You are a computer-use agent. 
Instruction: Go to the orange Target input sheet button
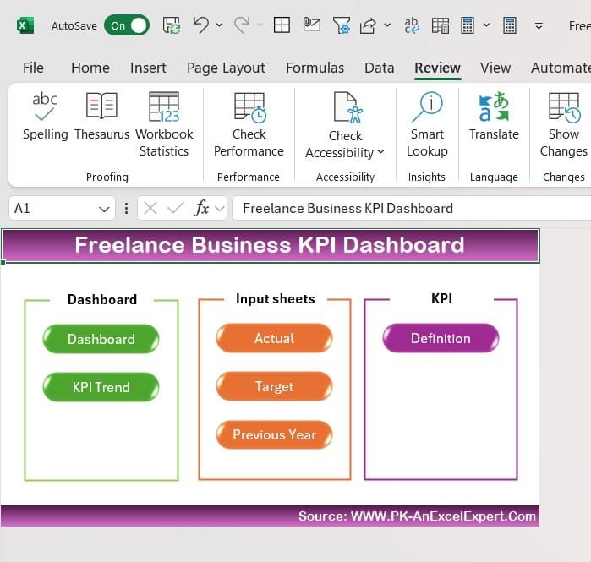tap(275, 386)
